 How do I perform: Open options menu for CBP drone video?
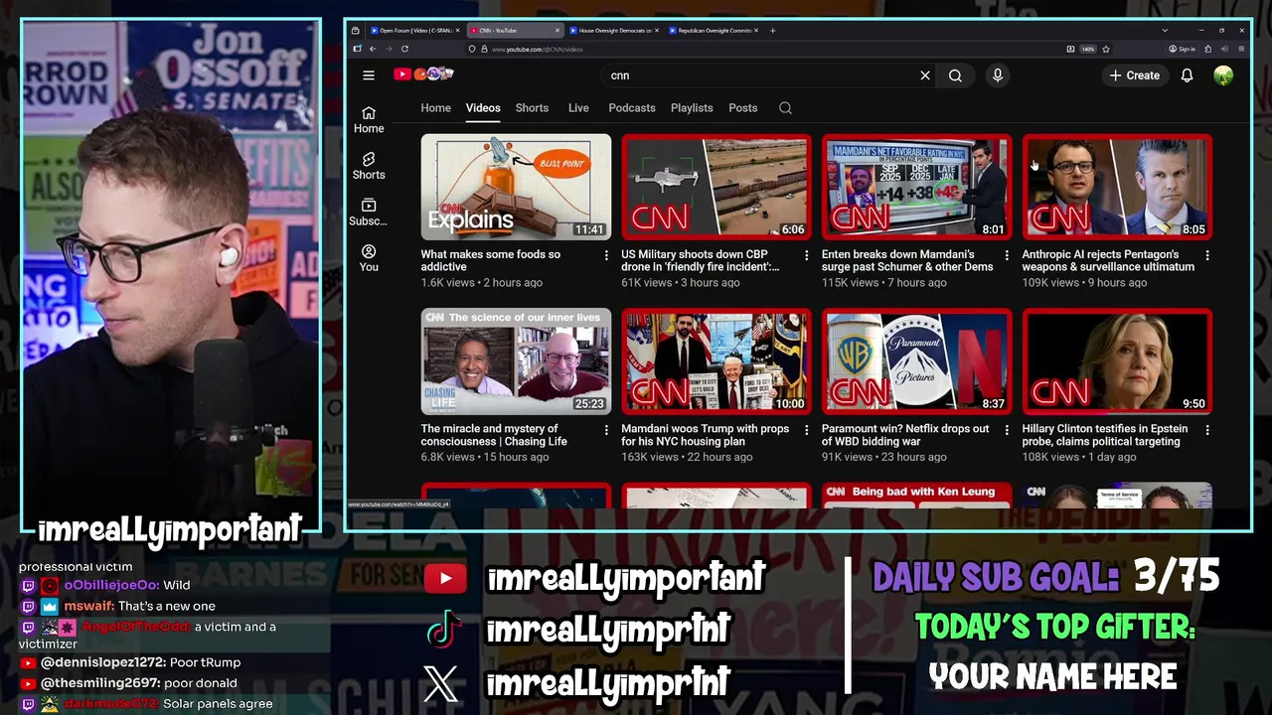click(x=807, y=256)
